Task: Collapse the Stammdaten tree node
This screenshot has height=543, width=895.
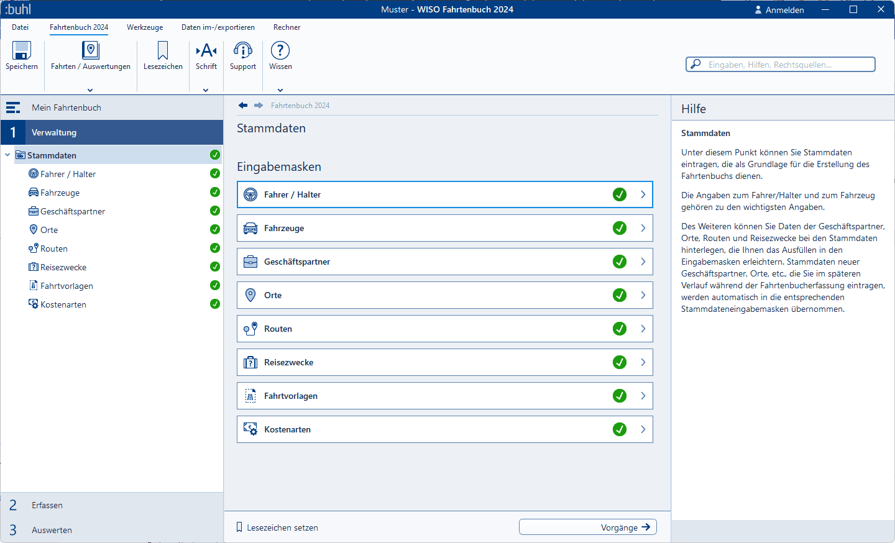Action: click(7, 155)
